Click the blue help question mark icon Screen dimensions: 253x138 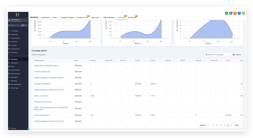pyautogui.click(x=239, y=13)
